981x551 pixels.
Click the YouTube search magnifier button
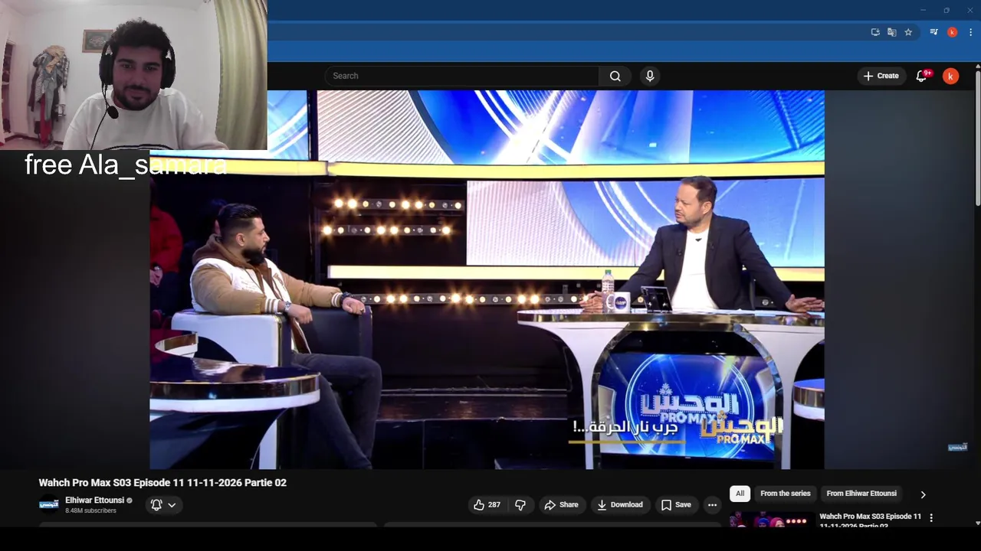pyautogui.click(x=615, y=76)
